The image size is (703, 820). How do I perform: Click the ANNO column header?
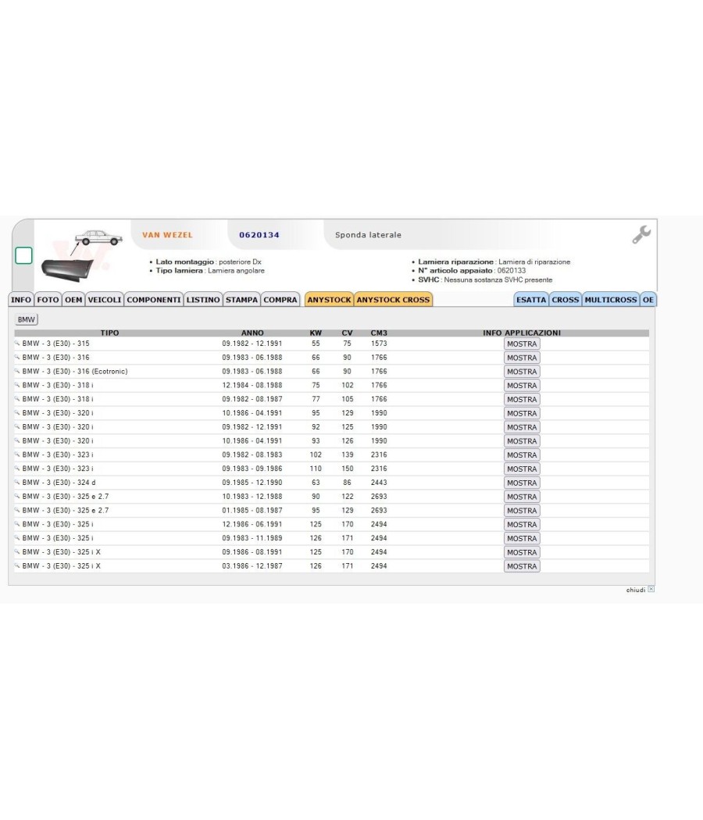[252, 333]
